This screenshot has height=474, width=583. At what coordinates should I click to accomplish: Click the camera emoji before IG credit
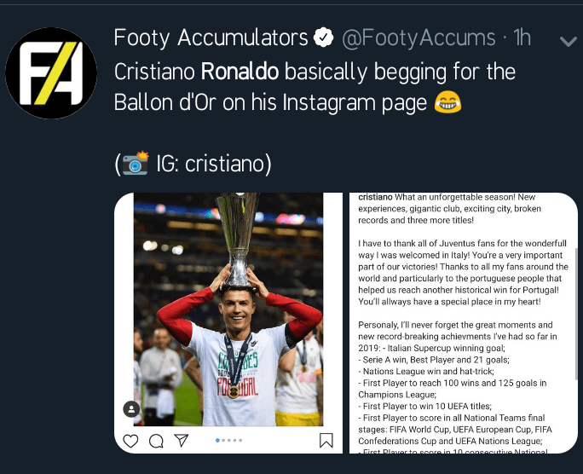[x=136, y=163]
